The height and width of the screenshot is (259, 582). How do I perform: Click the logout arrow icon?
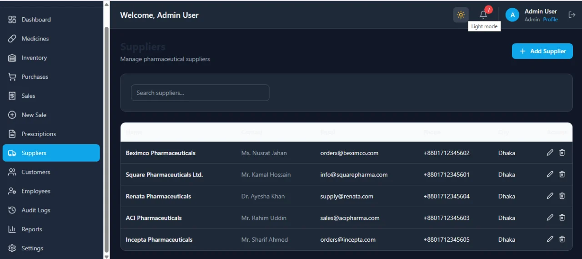tap(572, 15)
